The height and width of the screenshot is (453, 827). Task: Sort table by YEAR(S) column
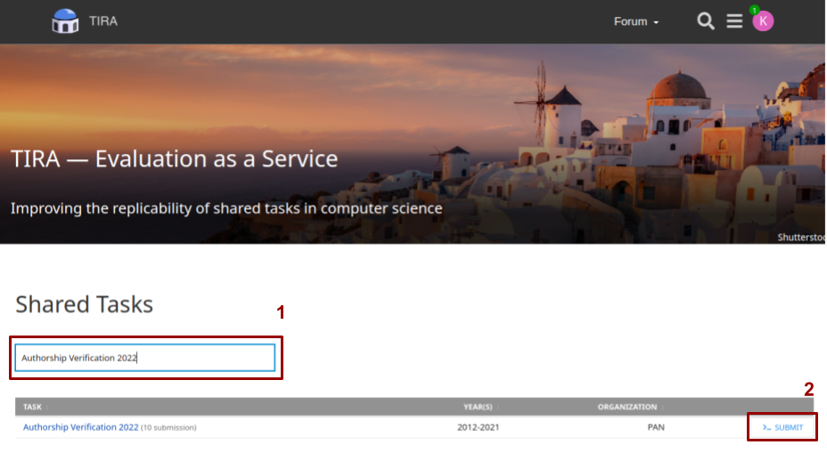480,407
